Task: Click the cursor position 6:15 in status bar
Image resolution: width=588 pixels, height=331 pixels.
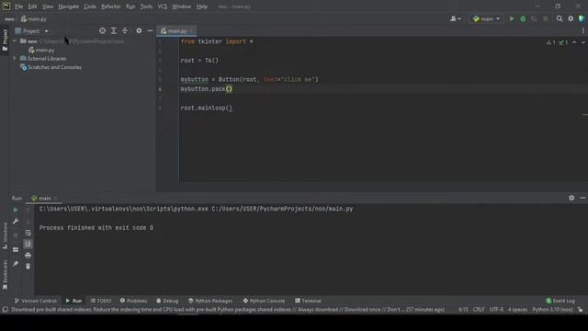Action: pyautogui.click(x=463, y=310)
